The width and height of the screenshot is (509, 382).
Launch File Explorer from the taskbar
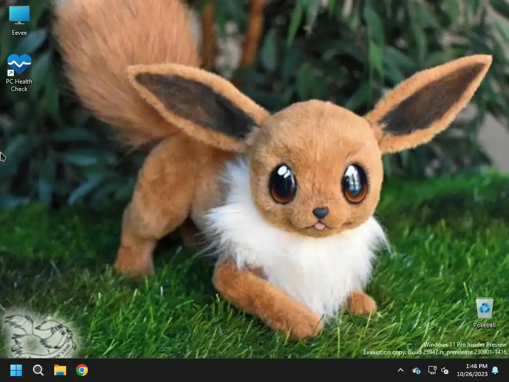(x=60, y=370)
